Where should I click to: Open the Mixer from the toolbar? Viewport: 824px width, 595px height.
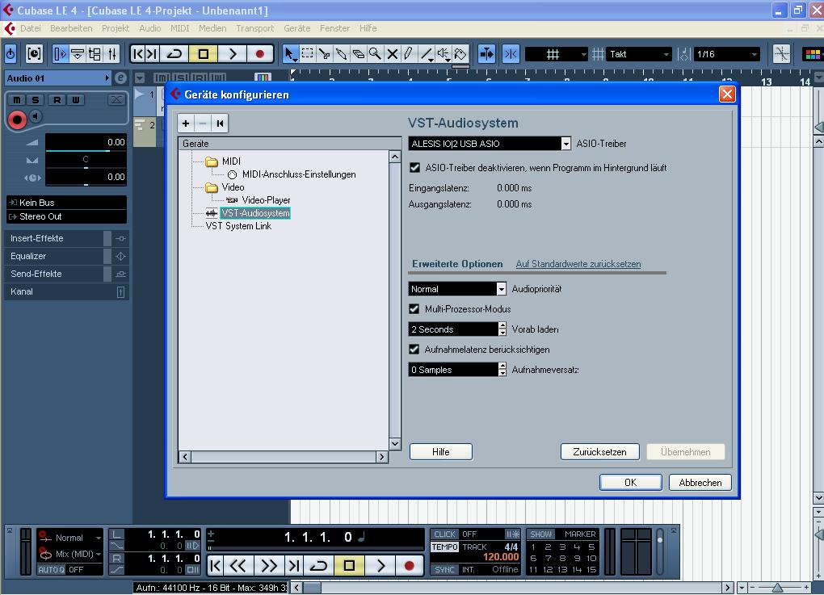112,53
